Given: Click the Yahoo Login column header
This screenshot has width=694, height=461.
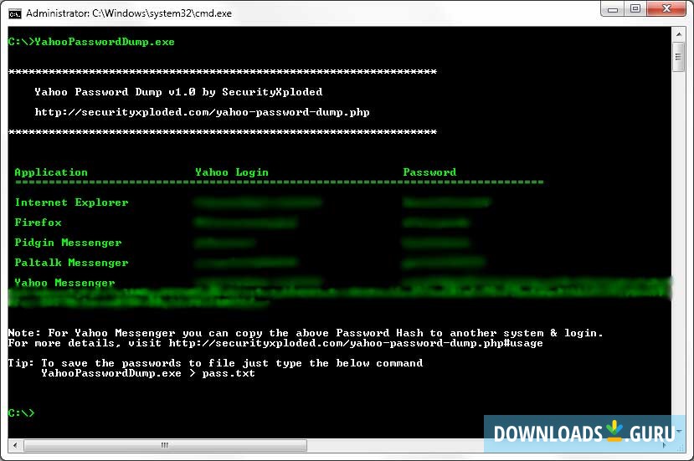Looking at the screenshot, I should point(232,172).
